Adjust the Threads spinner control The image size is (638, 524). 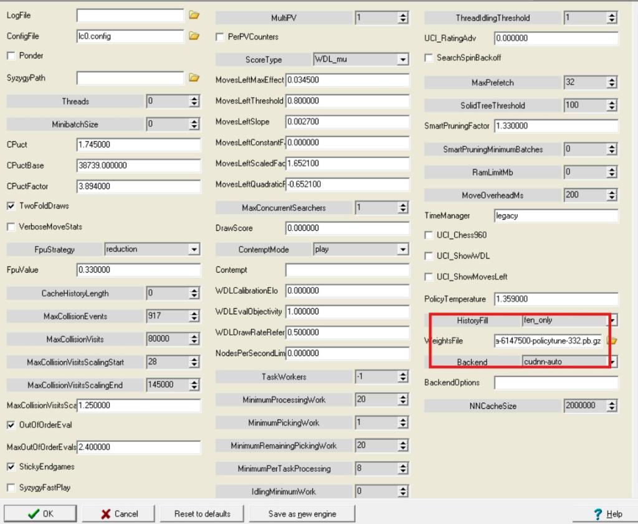[x=194, y=101]
